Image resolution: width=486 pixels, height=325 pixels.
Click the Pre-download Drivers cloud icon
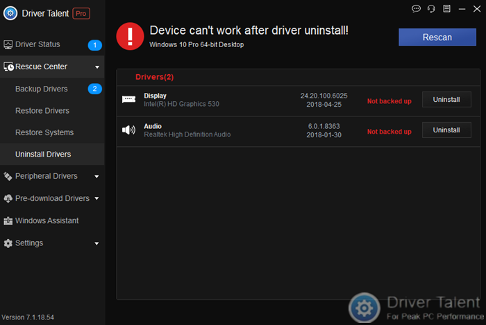coord(8,198)
